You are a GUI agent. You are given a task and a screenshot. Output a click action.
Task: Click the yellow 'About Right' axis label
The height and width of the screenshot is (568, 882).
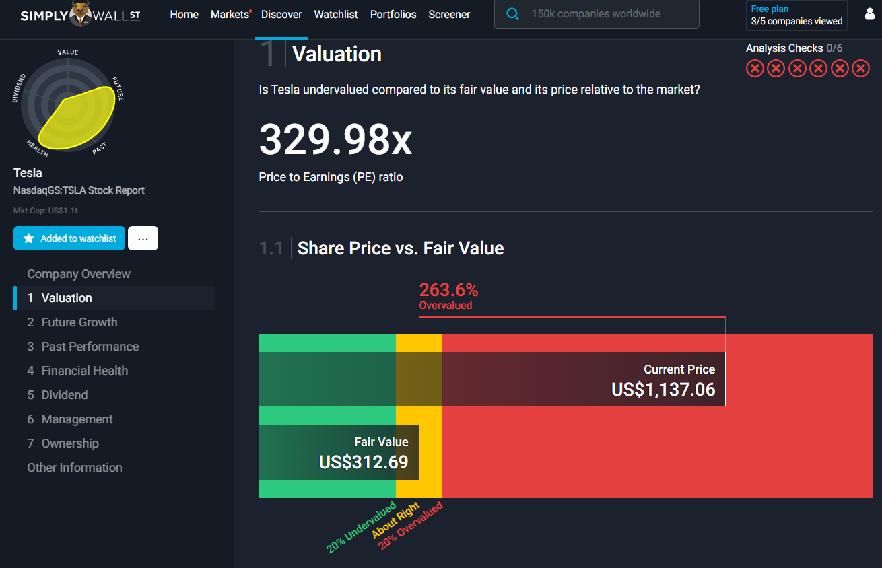pyautogui.click(x=395, y=520)
